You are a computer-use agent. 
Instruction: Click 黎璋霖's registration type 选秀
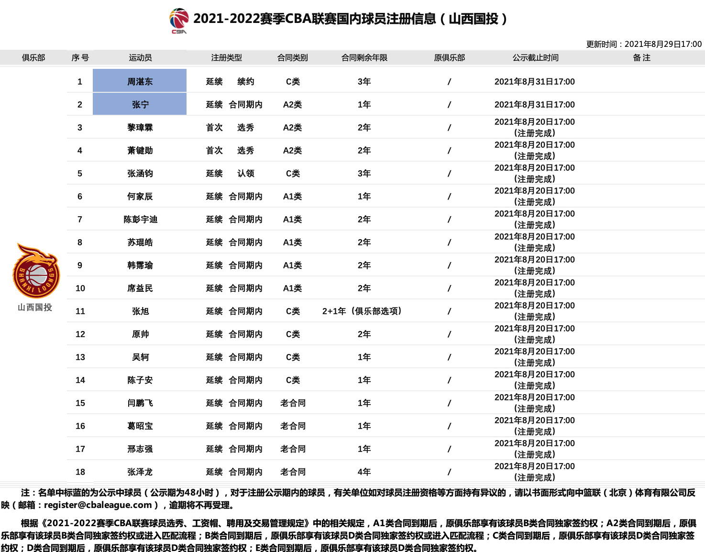(245, 127)
